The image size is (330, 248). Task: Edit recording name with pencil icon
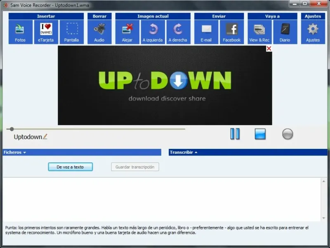click(45, 137)
